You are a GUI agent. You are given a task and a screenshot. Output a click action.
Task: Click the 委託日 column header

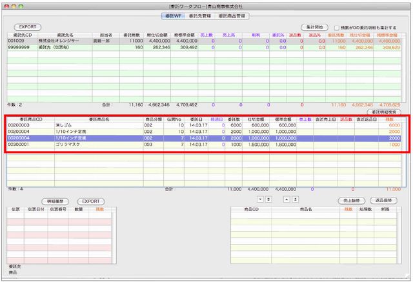[196, 119]
